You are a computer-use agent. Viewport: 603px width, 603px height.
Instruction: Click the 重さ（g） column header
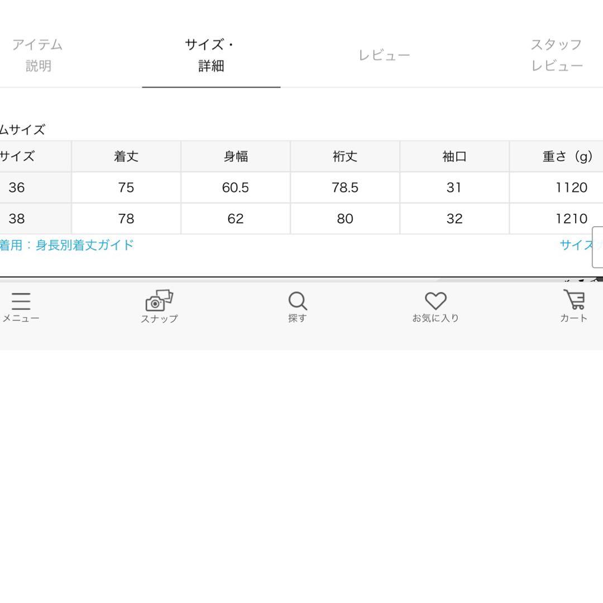[x=567, y=157]
